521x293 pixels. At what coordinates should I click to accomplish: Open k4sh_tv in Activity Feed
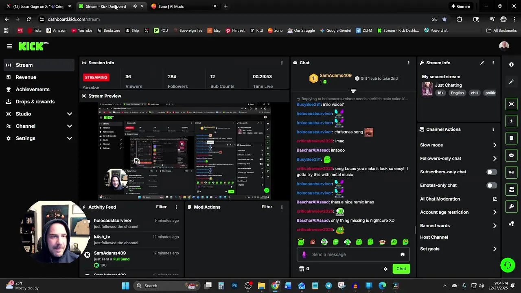102,237
